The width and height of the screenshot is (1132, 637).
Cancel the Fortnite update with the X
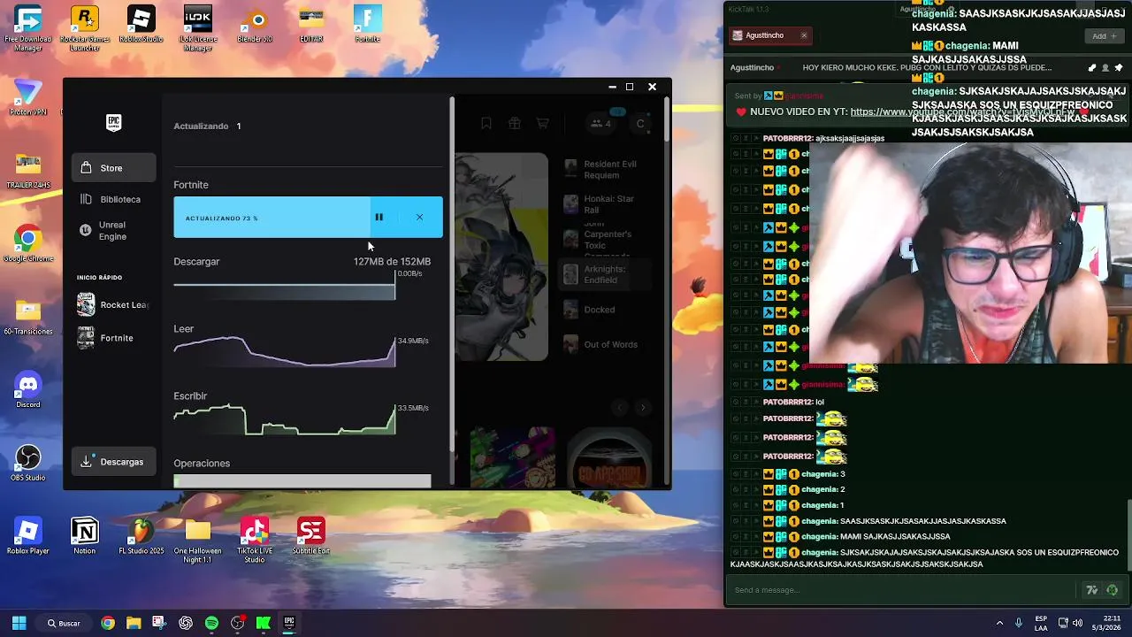(x=419, y=218)
